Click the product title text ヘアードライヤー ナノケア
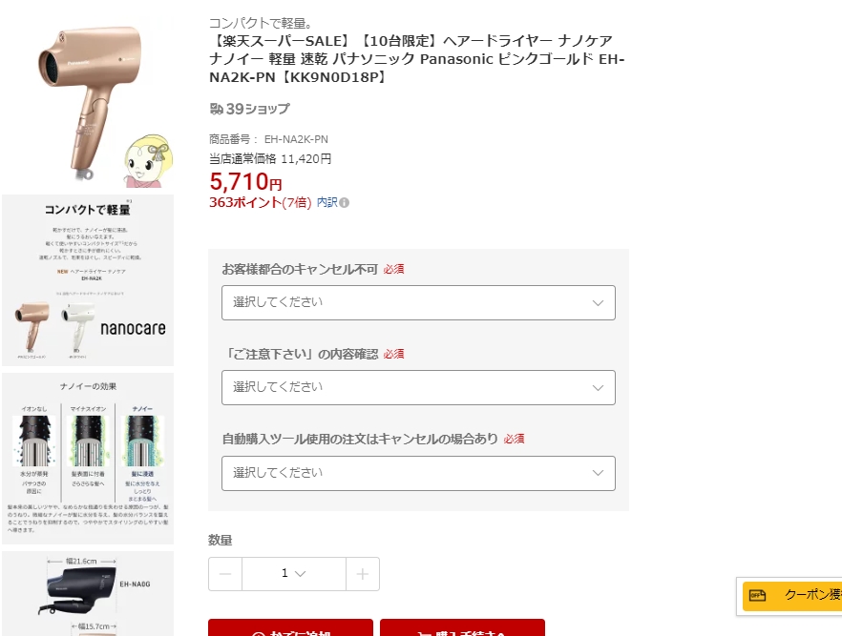The image size is (842, 636). [527, 41]
